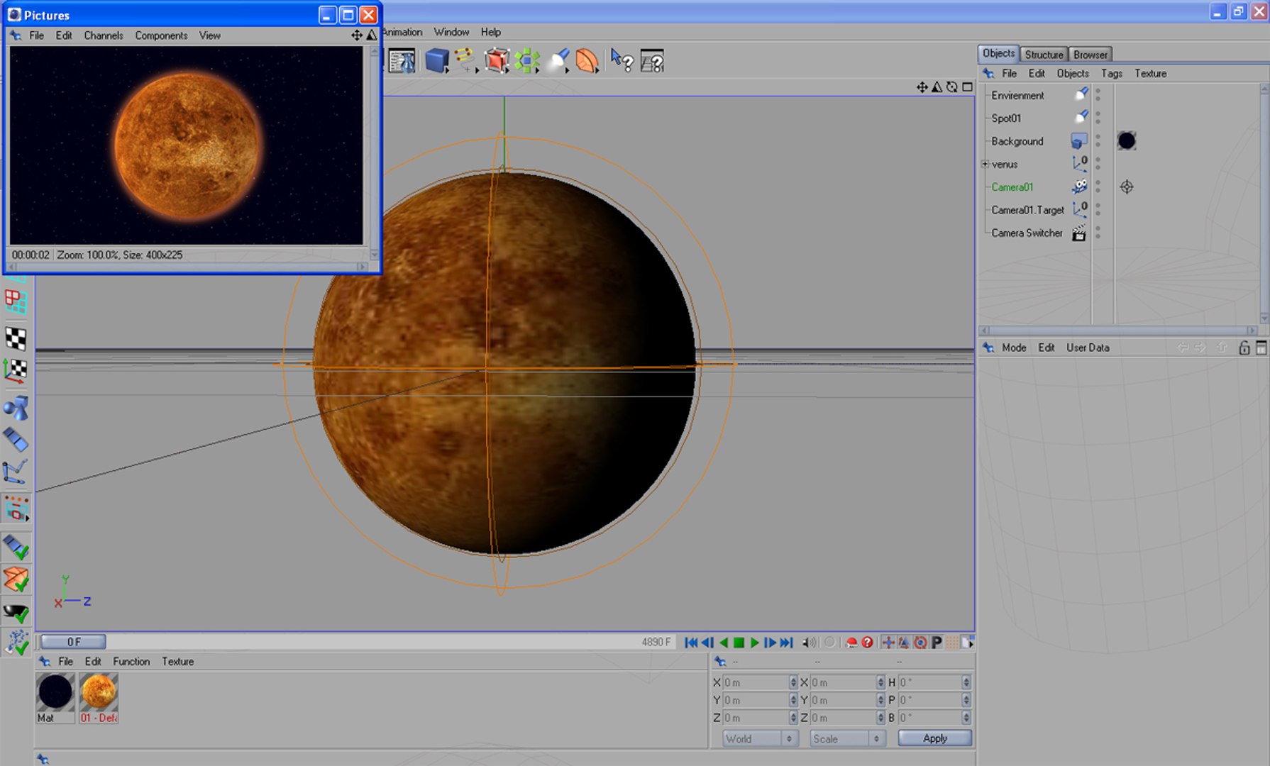Go to end of animation
Viewport: 1270px width, 766px height.
pos(786,643)
